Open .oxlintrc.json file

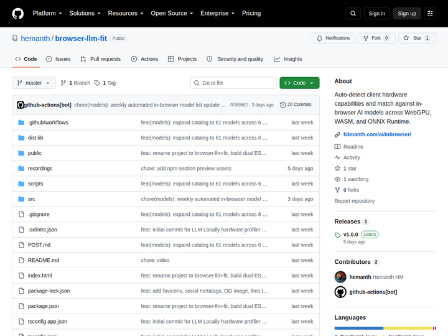click(42, 230)
